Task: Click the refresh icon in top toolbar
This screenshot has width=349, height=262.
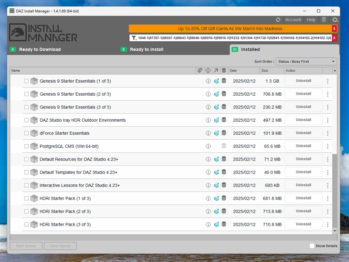Action: (x=278, y=20)
